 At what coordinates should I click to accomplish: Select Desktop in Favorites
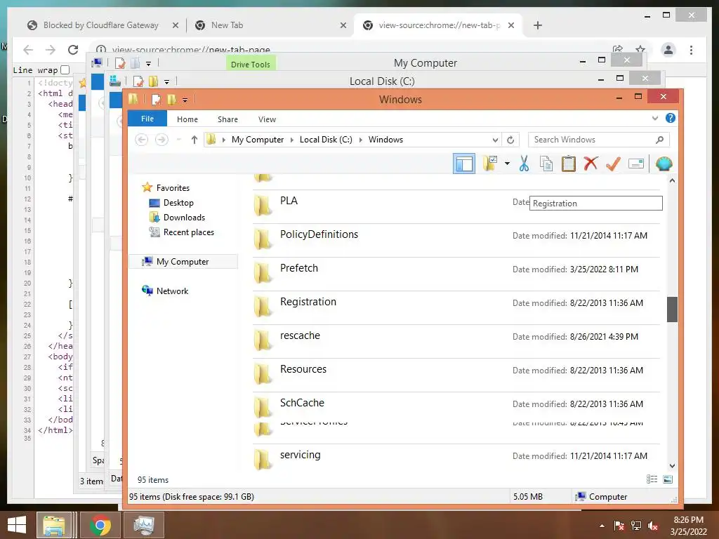(x=178, y=203)
